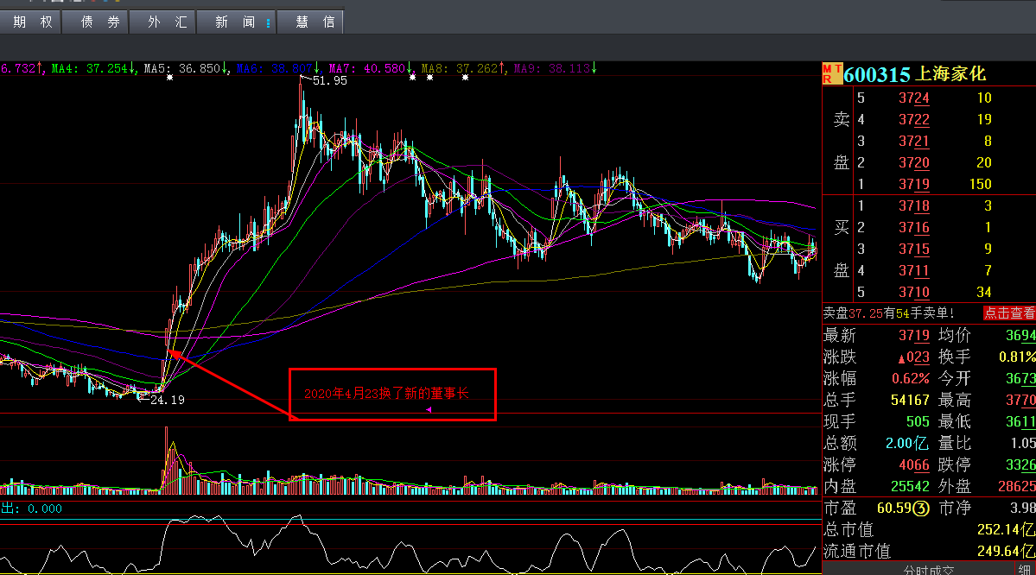Select buy level 4 price 3711

tap(914, 271)
